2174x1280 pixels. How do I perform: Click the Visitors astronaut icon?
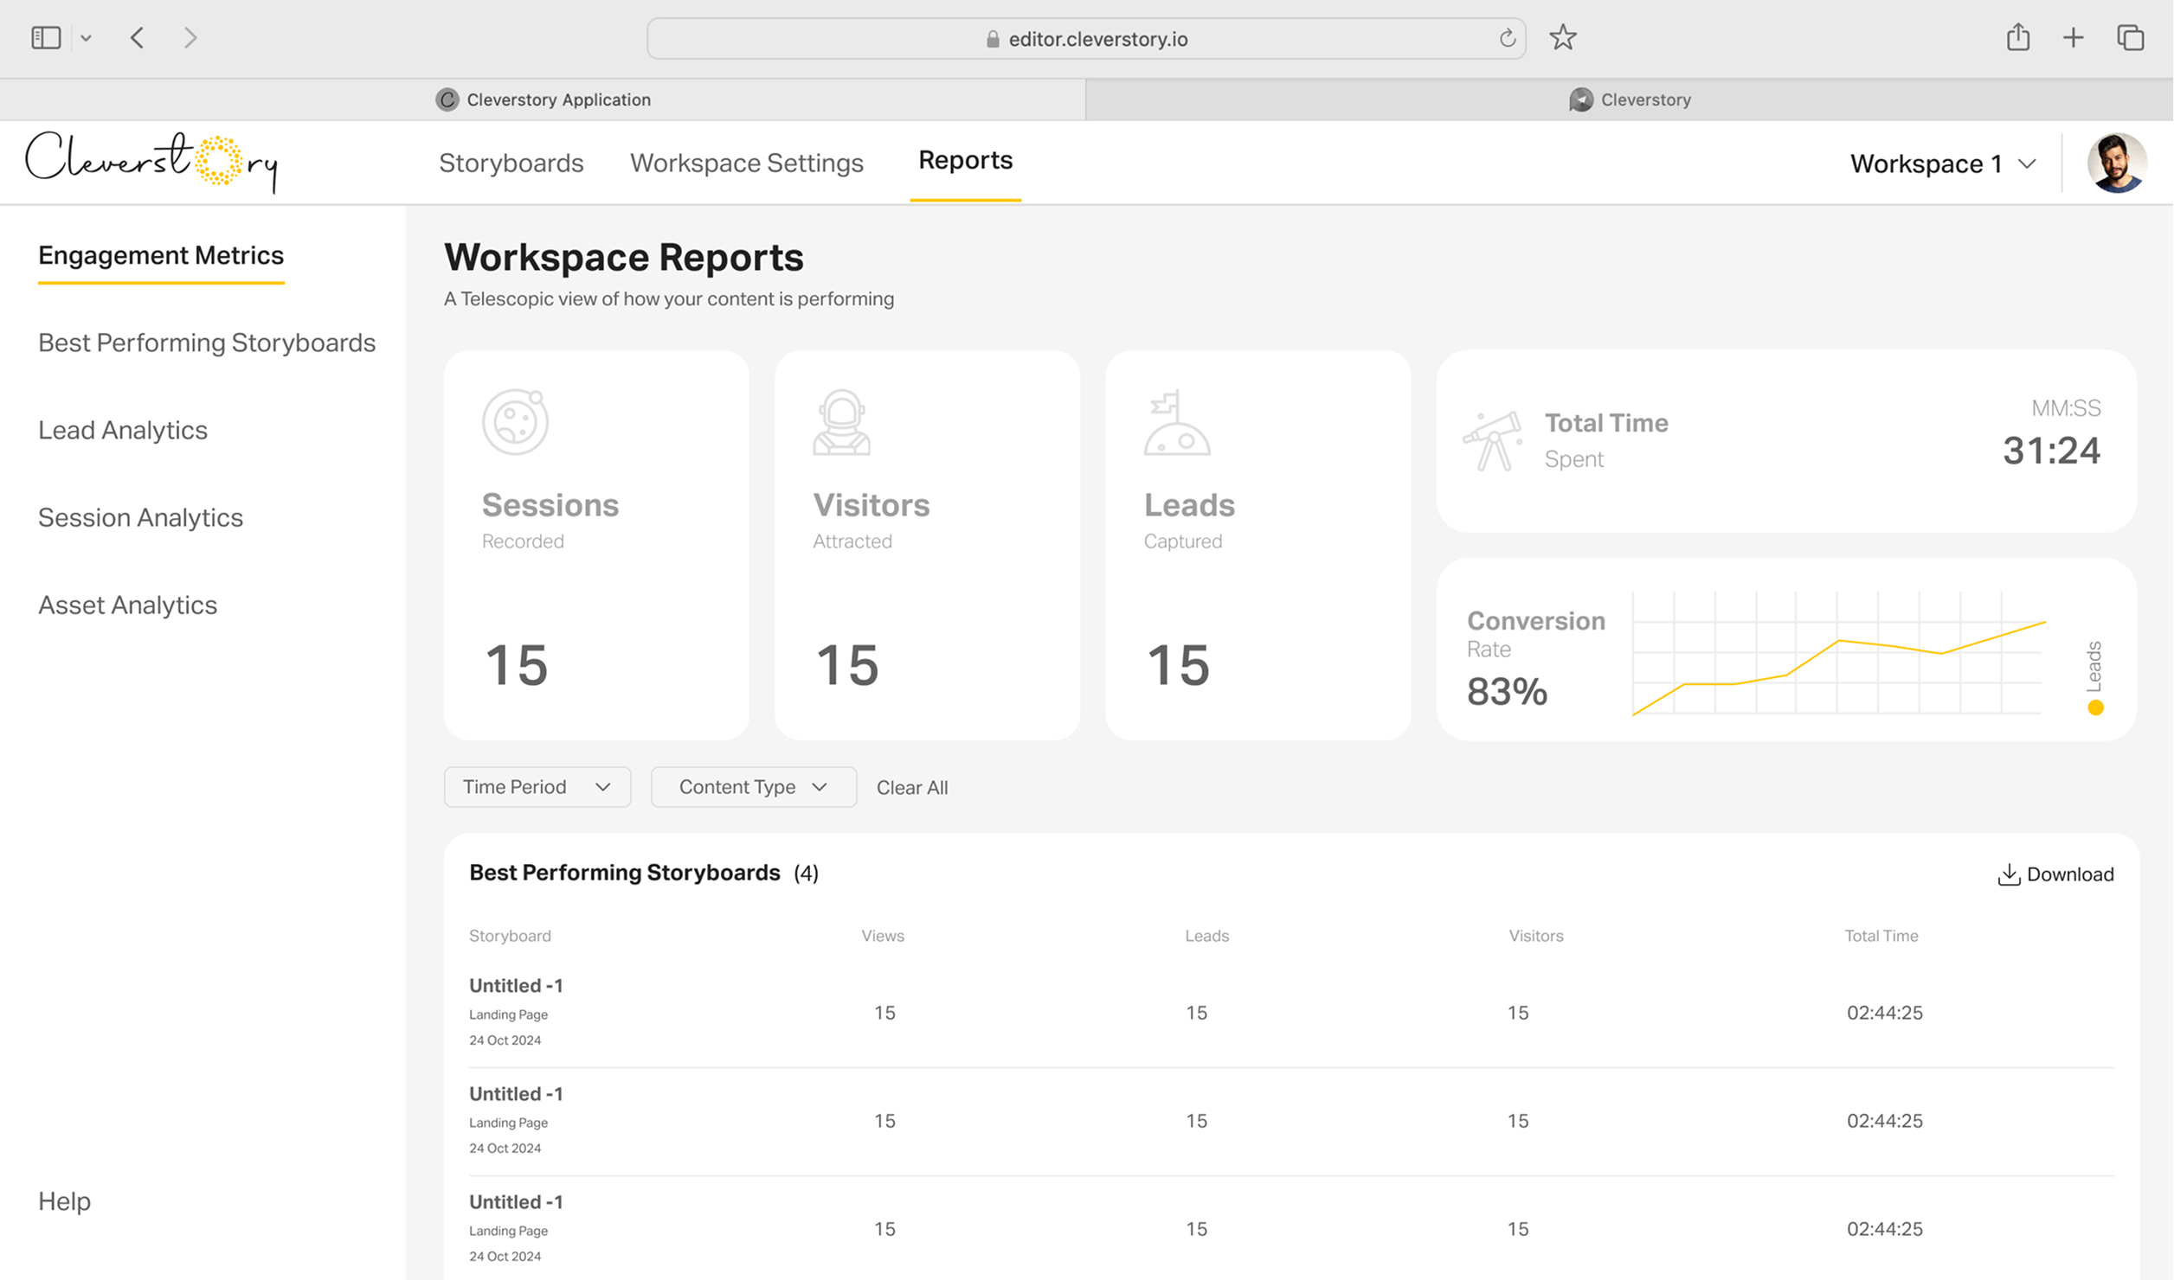(x=841, y=422)
